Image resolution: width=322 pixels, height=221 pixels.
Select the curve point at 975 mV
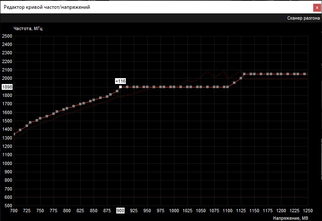(161, 87)
